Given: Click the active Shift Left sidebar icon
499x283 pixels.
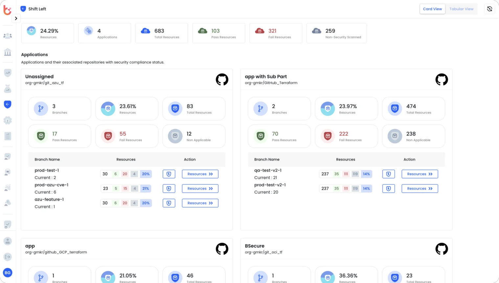Looking at the screenshot, I should pyautogui.click(x=7, y=104).
